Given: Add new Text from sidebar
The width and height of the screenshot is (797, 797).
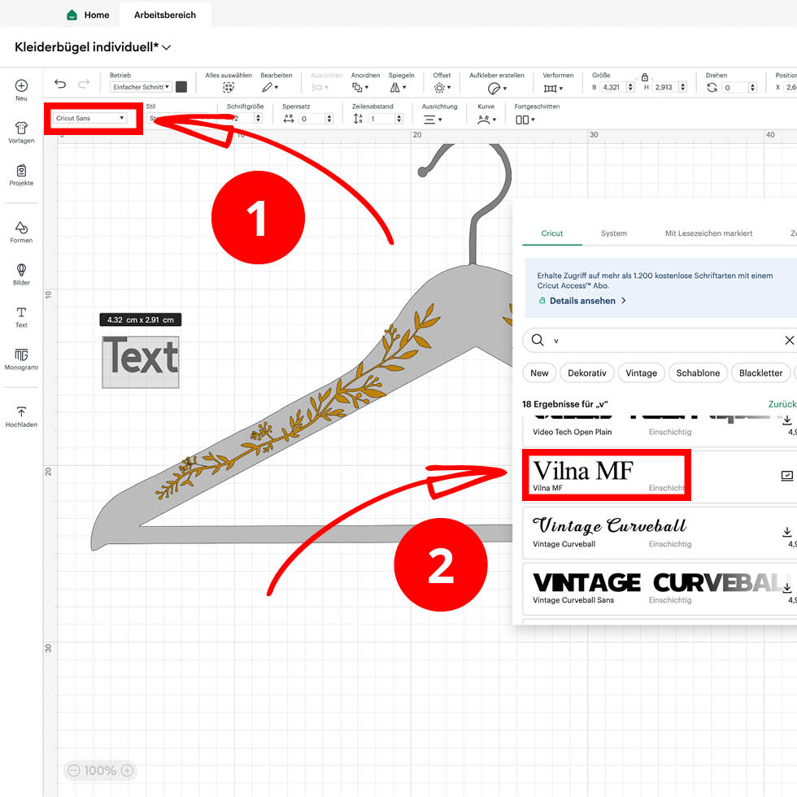Looking at the screenshot, I should tap(21, 317).
